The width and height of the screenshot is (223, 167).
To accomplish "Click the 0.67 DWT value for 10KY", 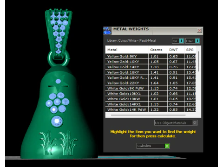I will pyautogui.click(x=173, y=62).
